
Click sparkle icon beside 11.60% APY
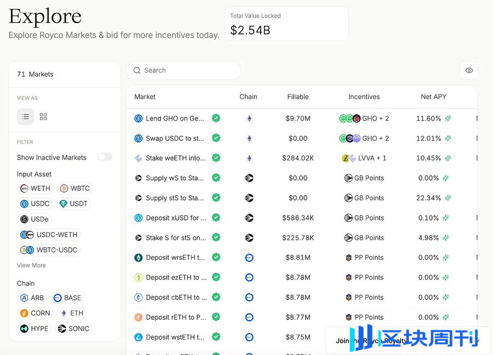(x=448, y=119)
